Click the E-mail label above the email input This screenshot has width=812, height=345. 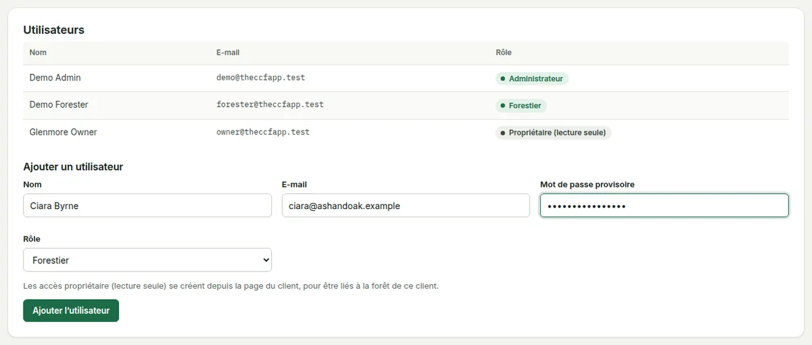tap(295, 185)
